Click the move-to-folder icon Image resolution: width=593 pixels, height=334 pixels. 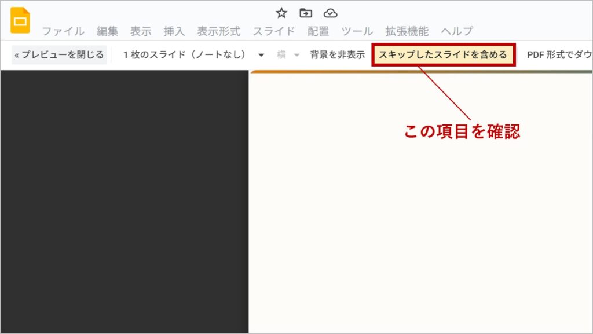coord(306,13)
